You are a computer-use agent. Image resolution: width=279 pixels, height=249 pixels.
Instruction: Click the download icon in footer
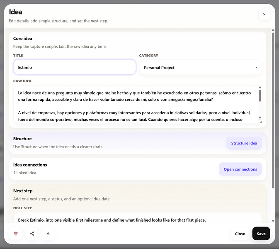tap(48, 234)
